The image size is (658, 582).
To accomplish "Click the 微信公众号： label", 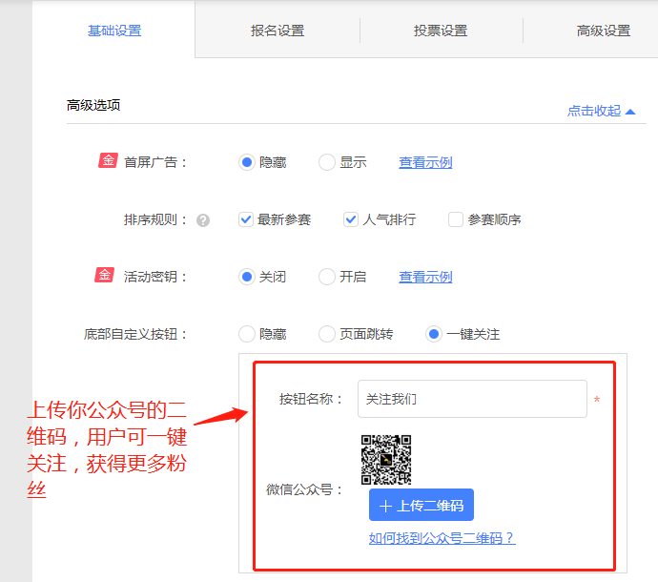I will click(304, 489).
